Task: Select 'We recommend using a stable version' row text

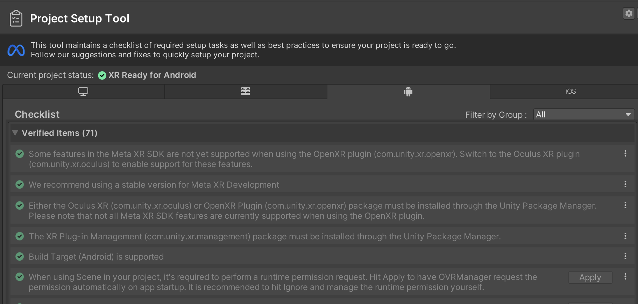Action: click(x=154, y=185)
